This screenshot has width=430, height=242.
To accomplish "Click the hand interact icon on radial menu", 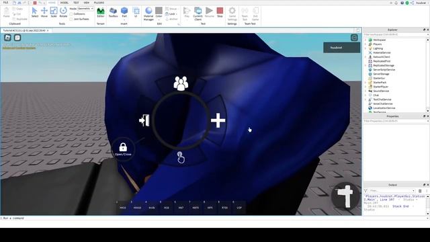I will click(181, 157).
